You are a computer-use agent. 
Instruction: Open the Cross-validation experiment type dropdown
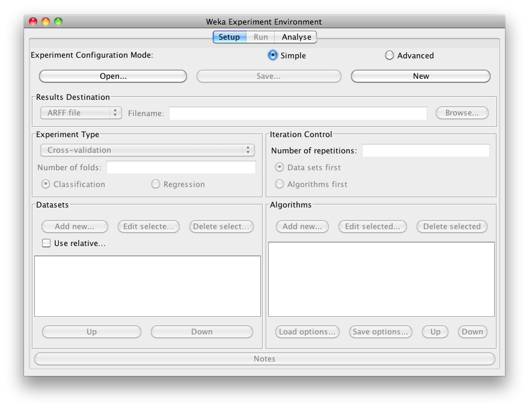(147, 150)
